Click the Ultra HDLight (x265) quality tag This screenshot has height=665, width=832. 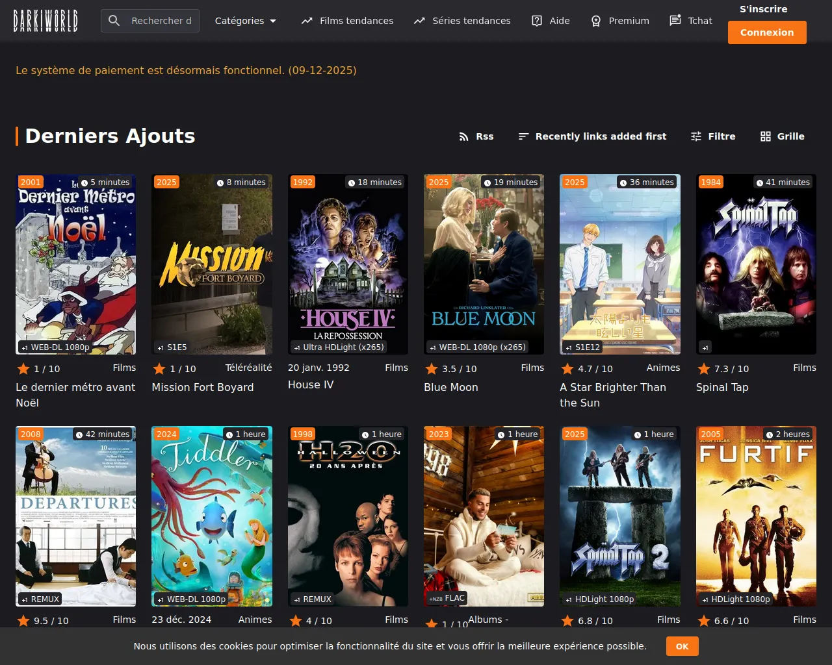(339, 347)
